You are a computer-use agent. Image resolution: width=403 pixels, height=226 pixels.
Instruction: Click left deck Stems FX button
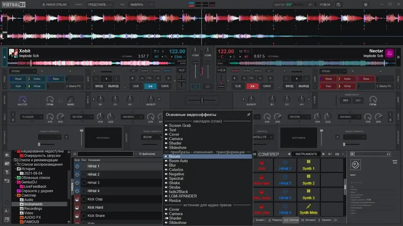coord(75,86)
